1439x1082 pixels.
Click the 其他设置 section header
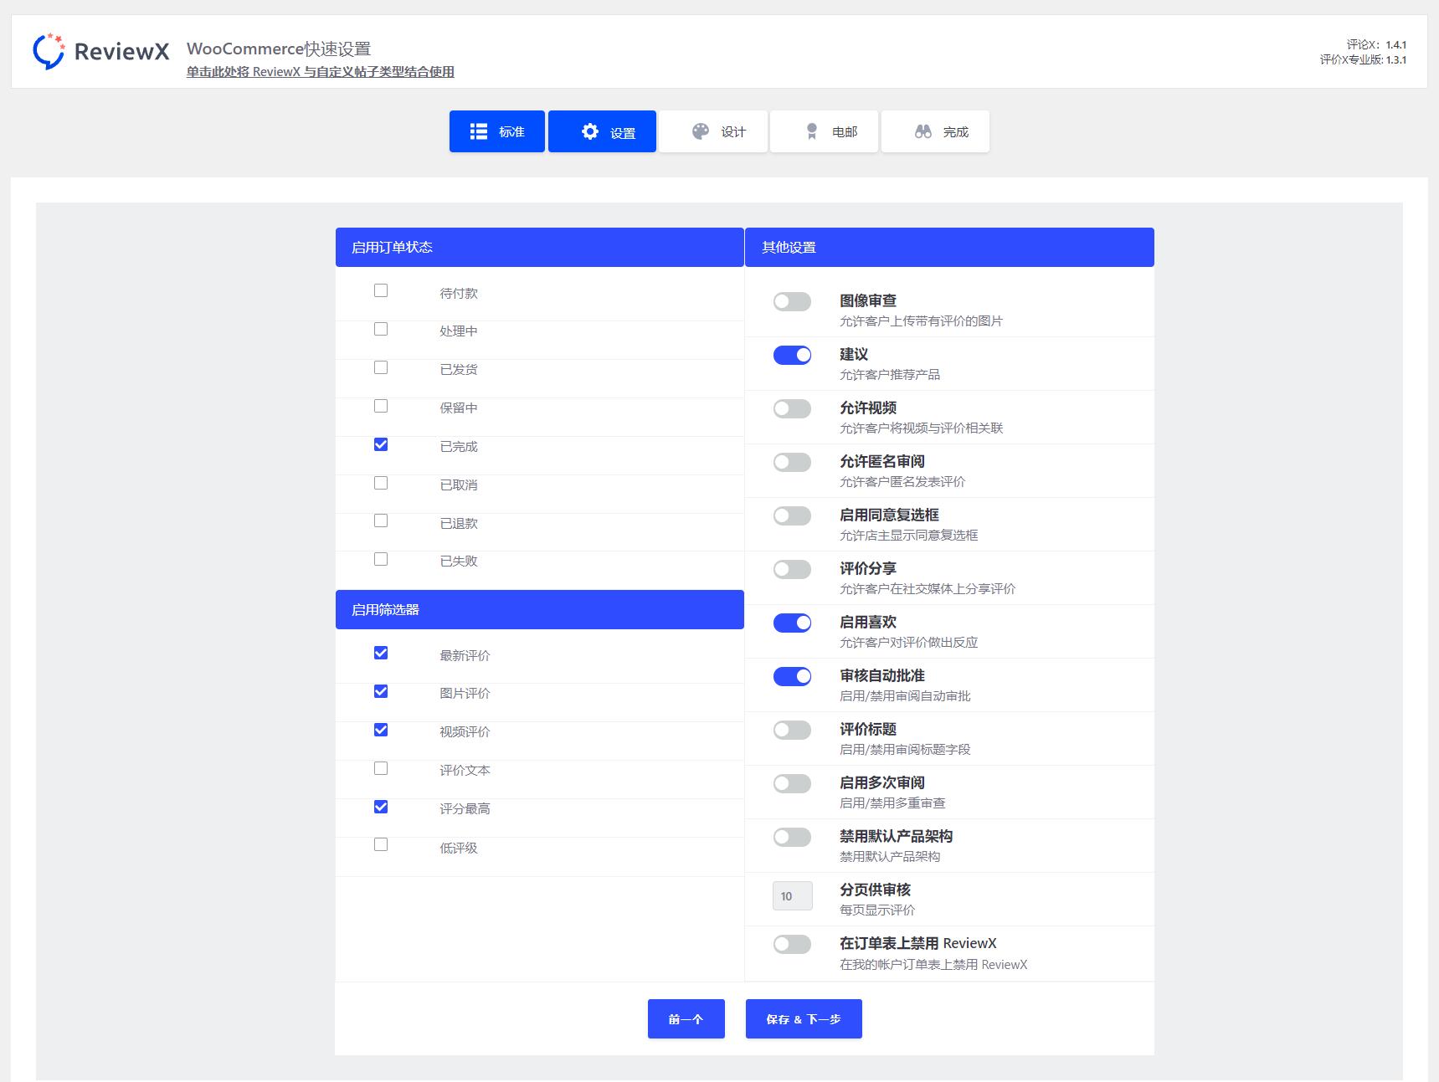(x=949, y=247)
